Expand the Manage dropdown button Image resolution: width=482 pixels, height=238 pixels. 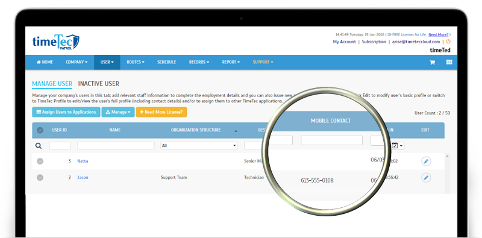tap(118, 112)
